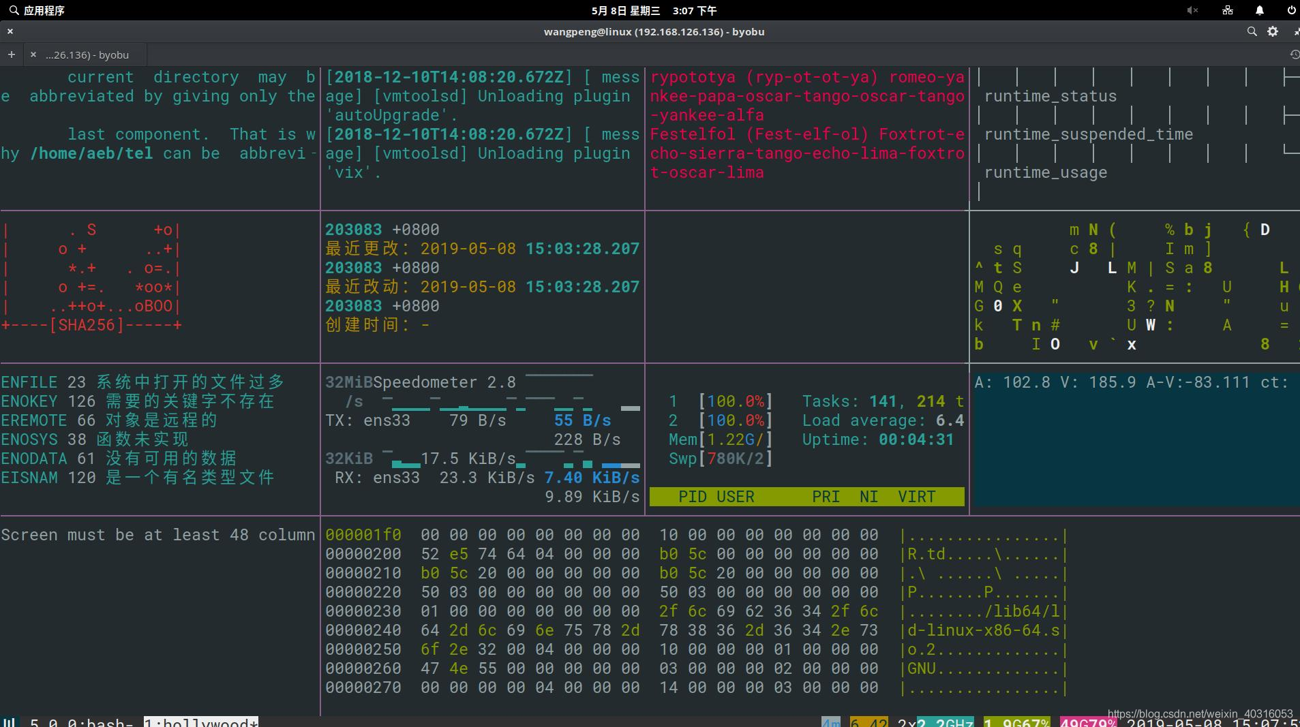
Task: Click the CPU 2 100.0% usage meter
Action: [x=721, y=420]
